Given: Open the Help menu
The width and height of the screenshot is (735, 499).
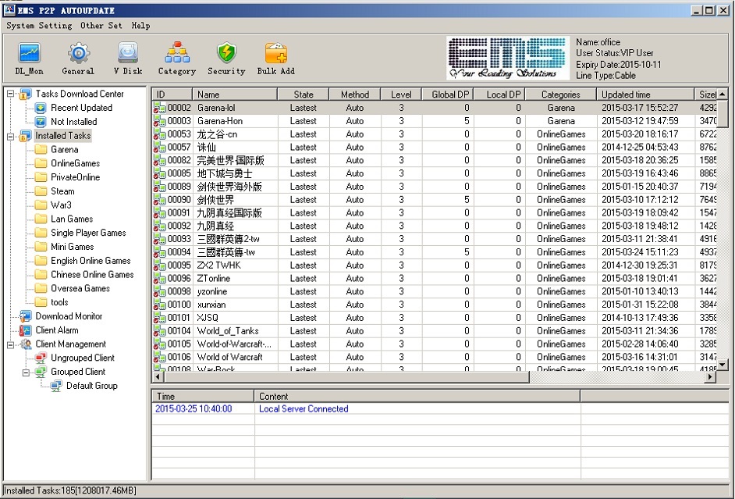Looking at the screenshot, I should pos(140,25).
